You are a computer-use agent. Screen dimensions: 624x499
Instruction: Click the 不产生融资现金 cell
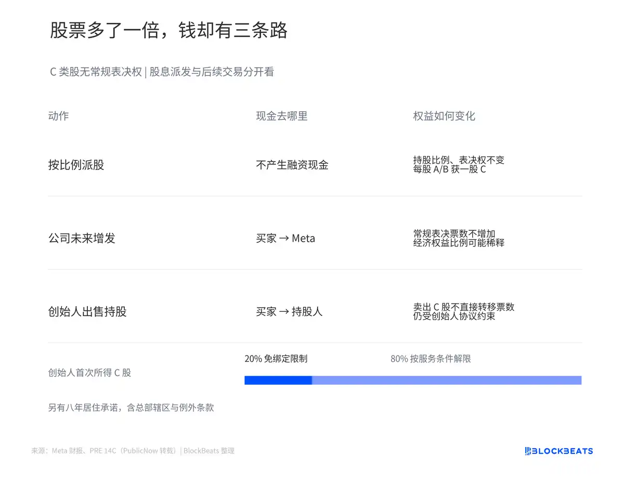(292, 165)
